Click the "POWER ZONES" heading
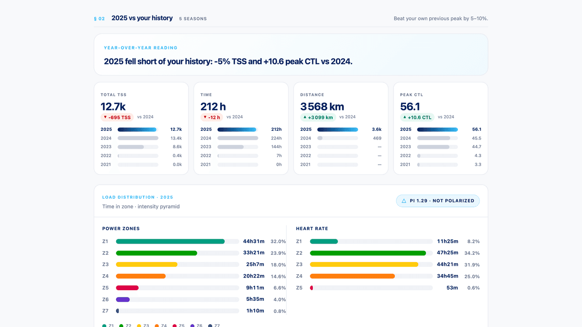This screenshot has width=582, height=327. tap(121, 229)
